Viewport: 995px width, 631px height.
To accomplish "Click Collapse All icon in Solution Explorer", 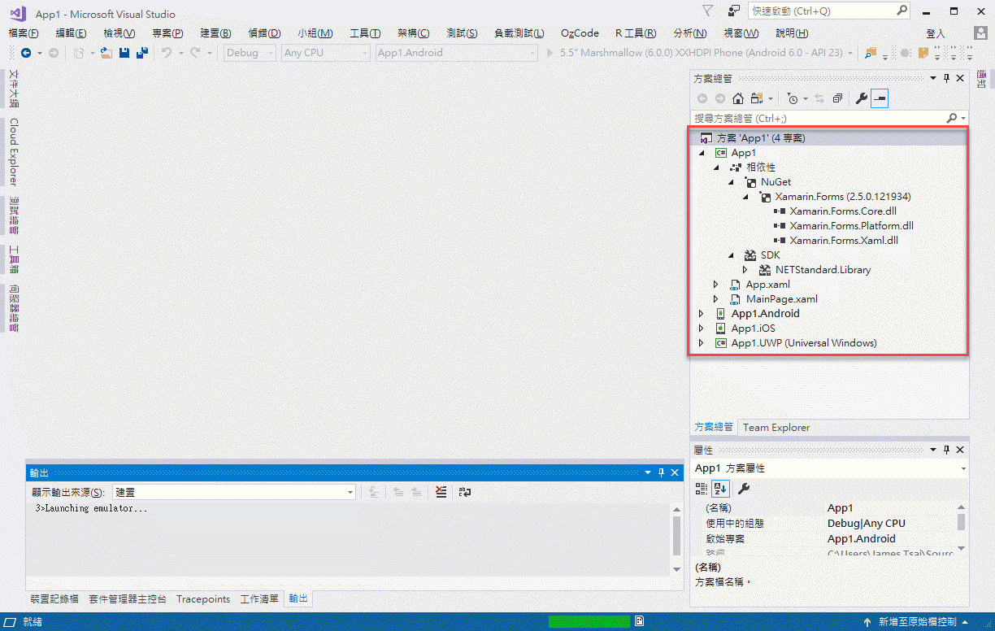I will pyautogui.click(x=837, y=98).
